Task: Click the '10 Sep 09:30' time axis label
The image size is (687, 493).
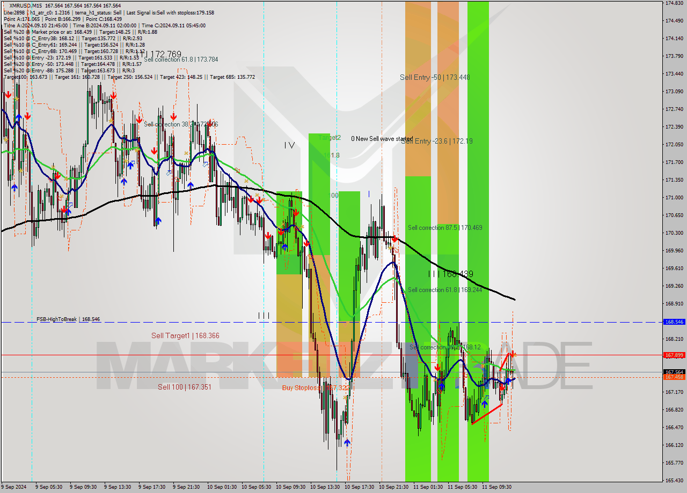Action: pyautogui.click(x=290, y=487)
